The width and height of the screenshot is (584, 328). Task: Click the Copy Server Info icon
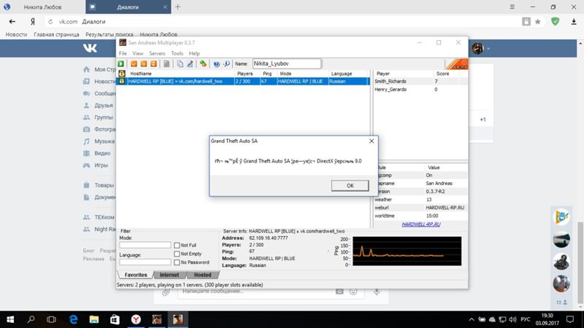point(180,64)
